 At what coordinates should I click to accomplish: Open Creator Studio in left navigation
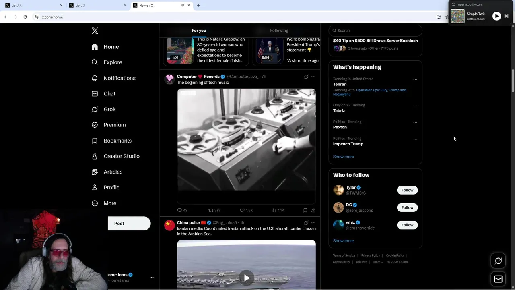(x=115, y=156)
